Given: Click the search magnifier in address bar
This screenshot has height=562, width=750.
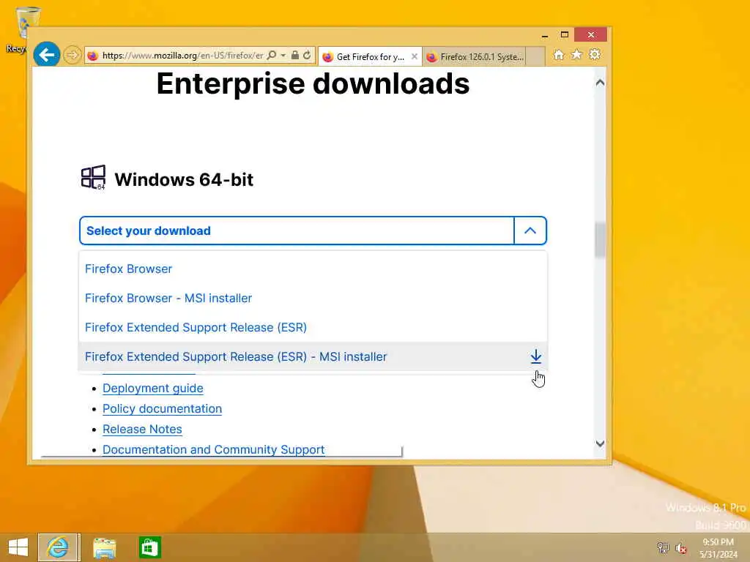Looking at the screenshot, I should click(x=272, y=56).
